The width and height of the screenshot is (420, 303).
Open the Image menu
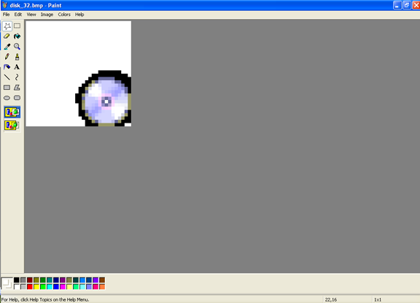point(47,15)
